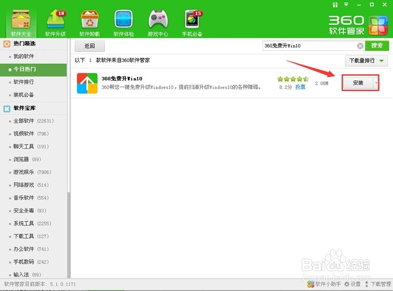Click the 搜索 search button

(x=377, y=46)
